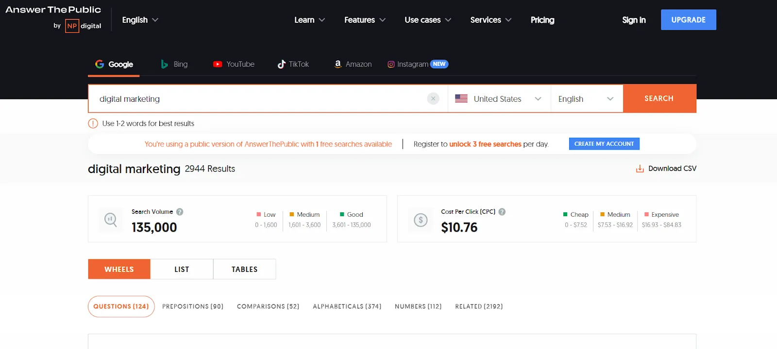
Task: Click the Expensive CPC legend swatch
Action: [x=646, y=214]
